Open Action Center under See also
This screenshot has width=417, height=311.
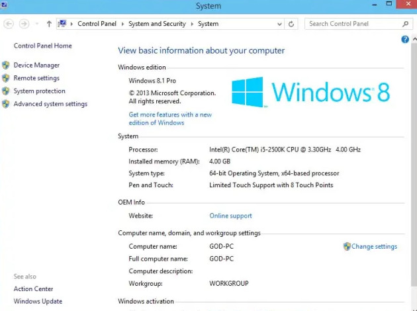tap(33, 289)
